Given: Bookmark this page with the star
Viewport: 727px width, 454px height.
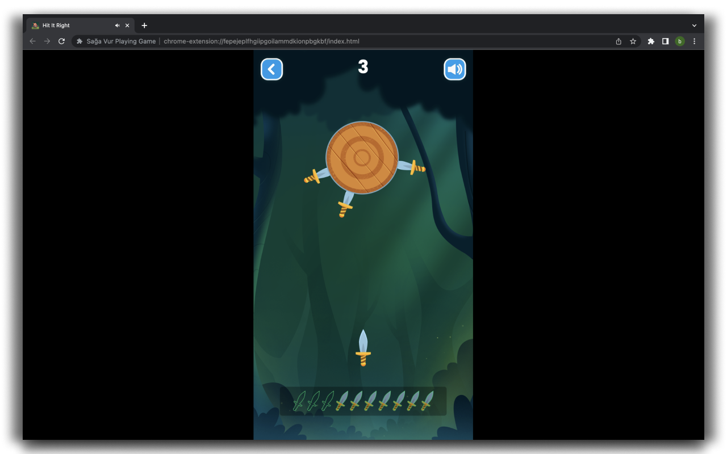Looking at the screenshot, I should tap(633, 41).
